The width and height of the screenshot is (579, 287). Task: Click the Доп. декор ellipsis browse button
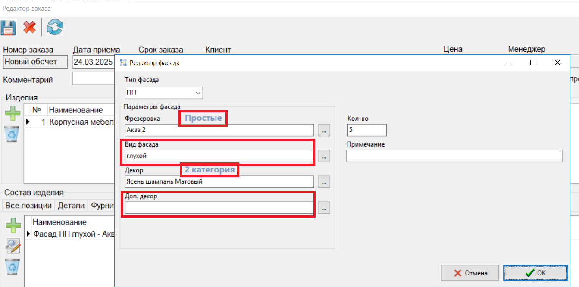(x=324, y=208)
